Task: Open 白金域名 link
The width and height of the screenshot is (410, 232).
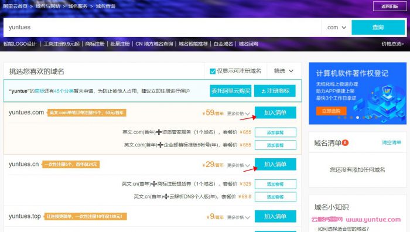Action: [x=223, y=44]
